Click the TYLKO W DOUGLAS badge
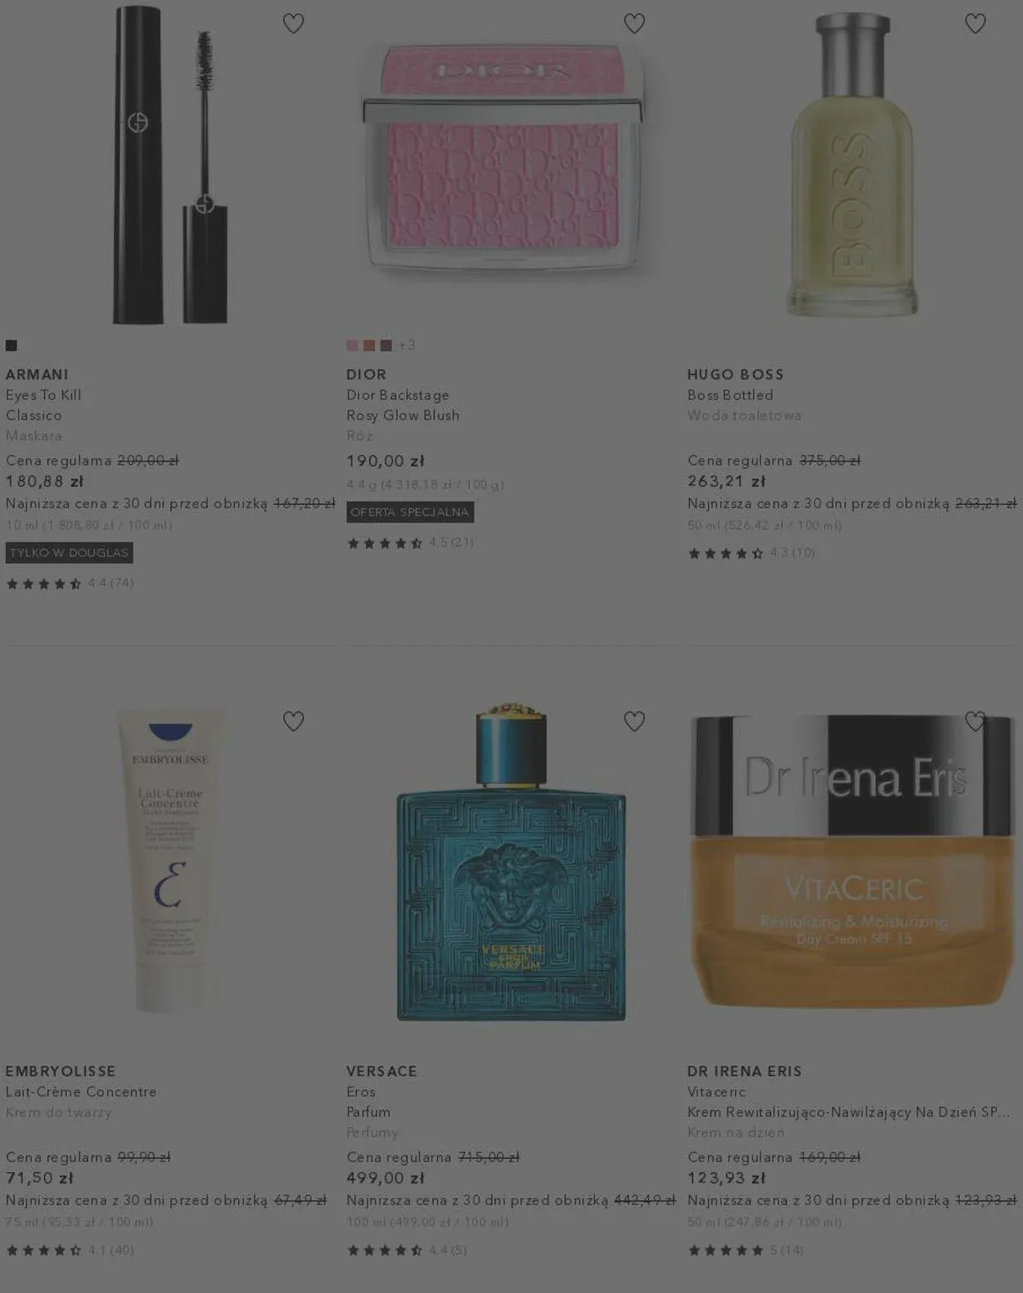This screenshot has width=1023, height=1293. pyautogui.click(x=70, y=552)
